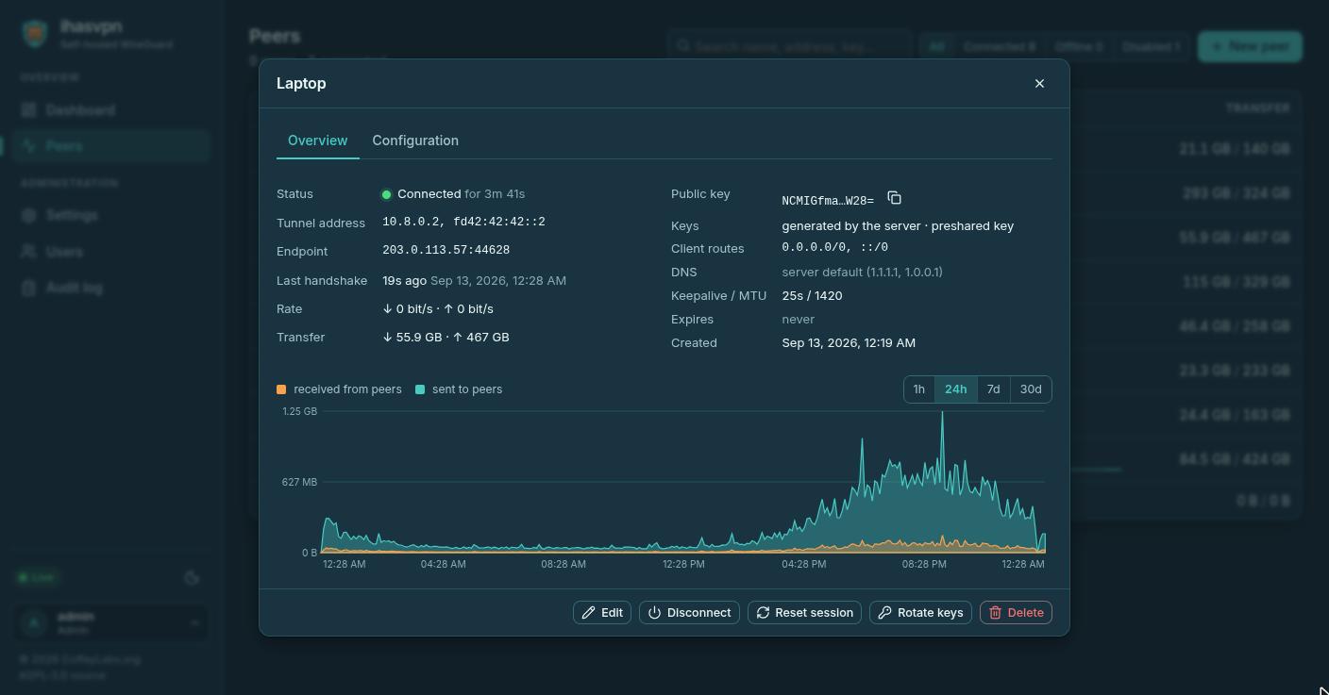Image resolution: width=1329 pixels, height=695 pixels.
Task: Select the 24h chart range
Action: click(955, 389)
